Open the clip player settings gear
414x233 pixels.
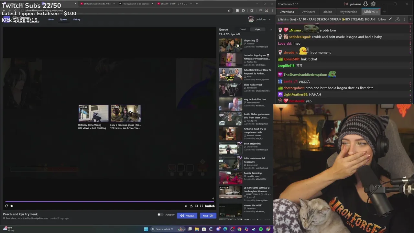tap(186, 206)
